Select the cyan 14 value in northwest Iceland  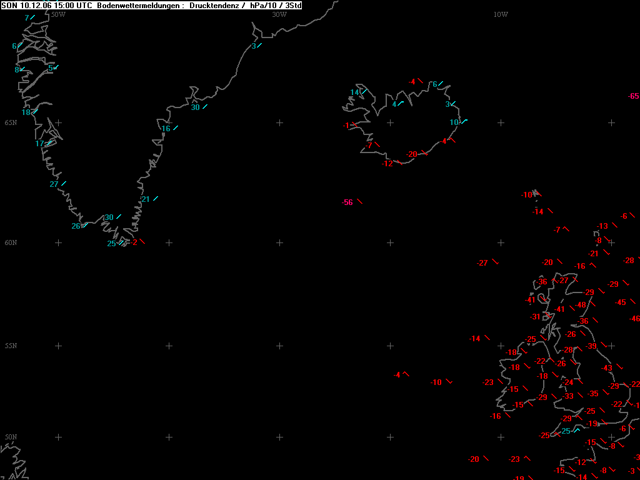coord(355,92)
